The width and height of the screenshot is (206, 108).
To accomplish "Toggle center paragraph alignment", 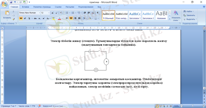I will click(71, 19).
